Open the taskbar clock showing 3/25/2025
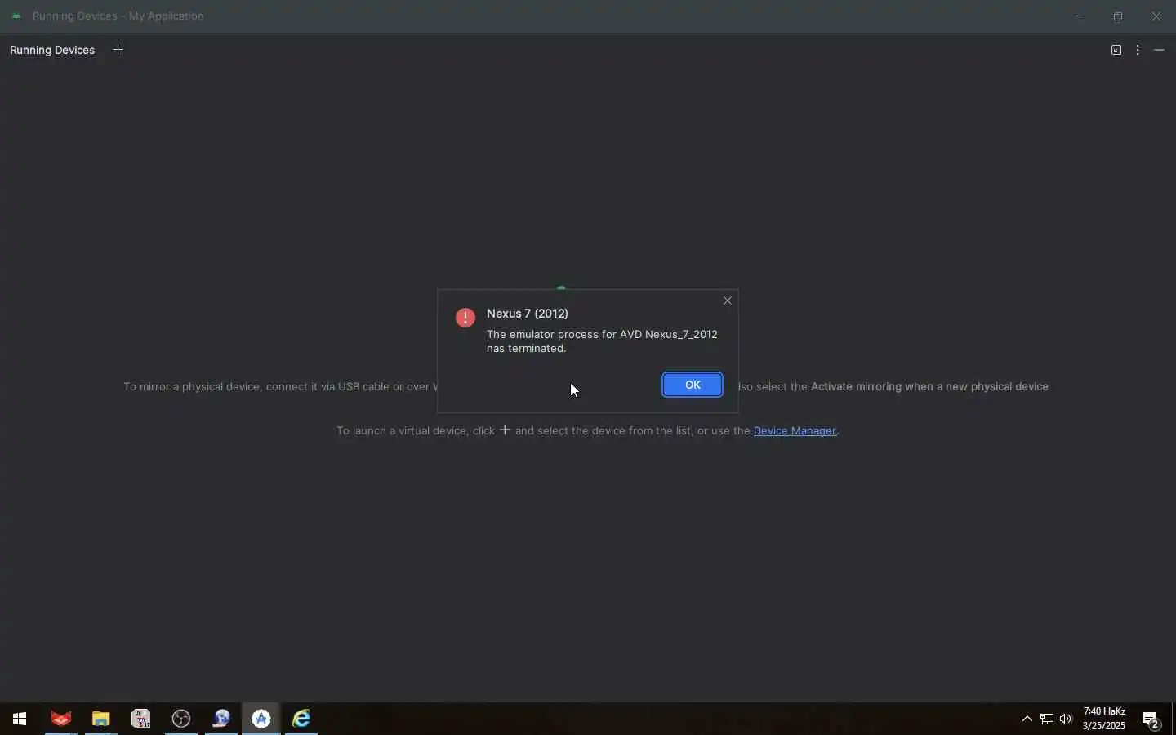1176x735 pixels. (x=1104, y=719)
